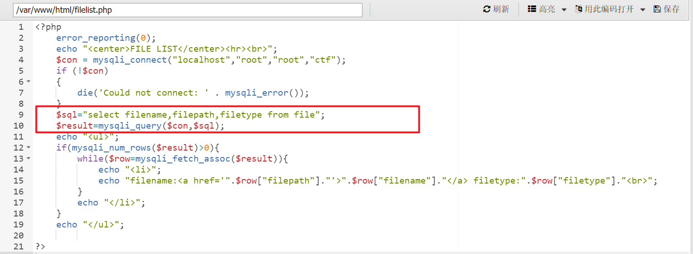693x254 pixels.
Task: Click the $result=mysqli_query line
Action: coord(140,126)
